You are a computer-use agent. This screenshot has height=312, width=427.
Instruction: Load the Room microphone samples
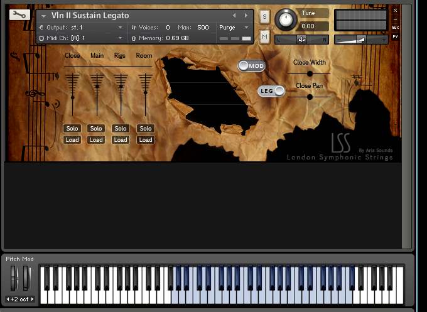coord(146,140)
